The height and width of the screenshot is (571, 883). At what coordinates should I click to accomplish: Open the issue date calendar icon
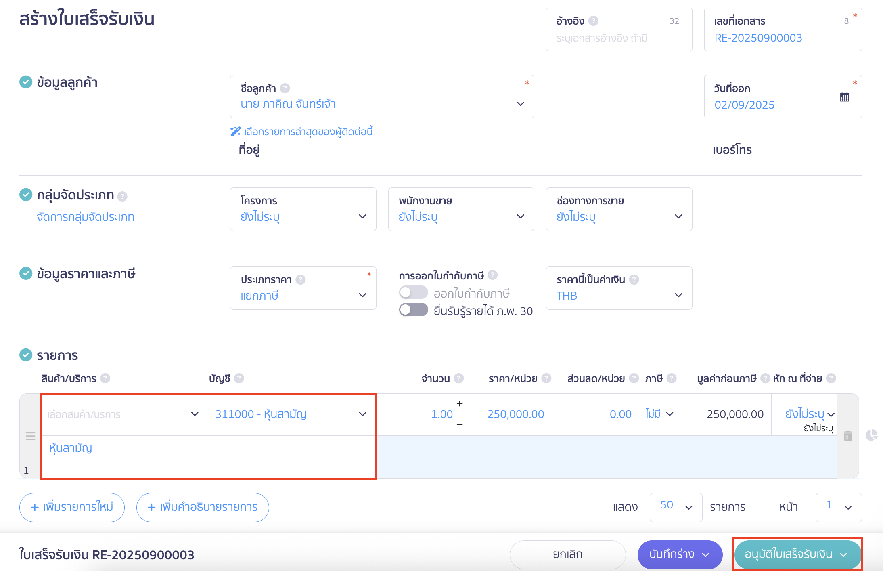tap(844, 97)
